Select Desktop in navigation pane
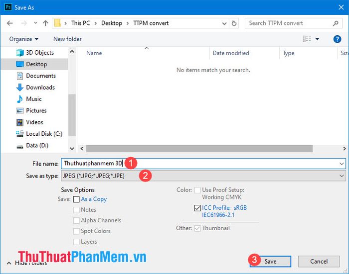This screenshot has width=349, height=274. coord(34,64)
